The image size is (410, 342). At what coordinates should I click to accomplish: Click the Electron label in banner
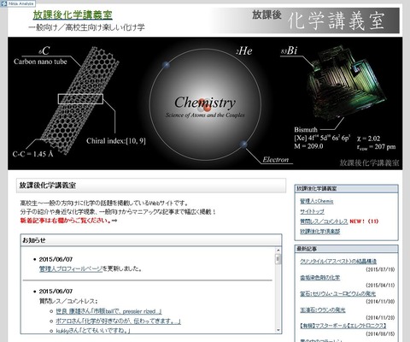pos(276,160)
